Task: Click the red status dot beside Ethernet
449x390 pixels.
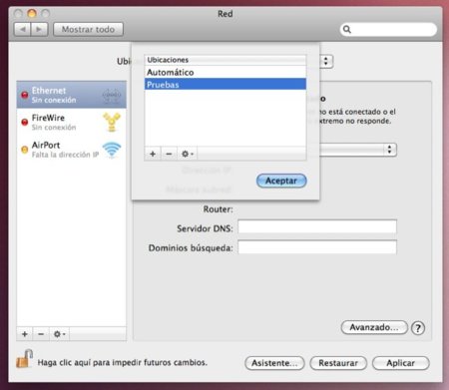Action: click(x=25, y=95)
